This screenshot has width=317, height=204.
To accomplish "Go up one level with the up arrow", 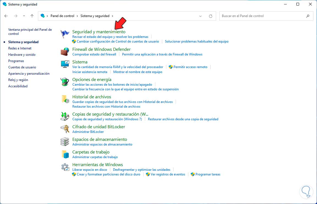I will coord(32,16).
